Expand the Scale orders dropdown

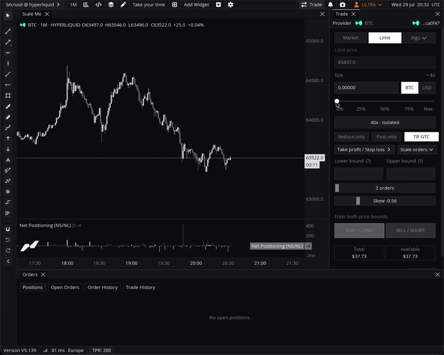point(417,149)
